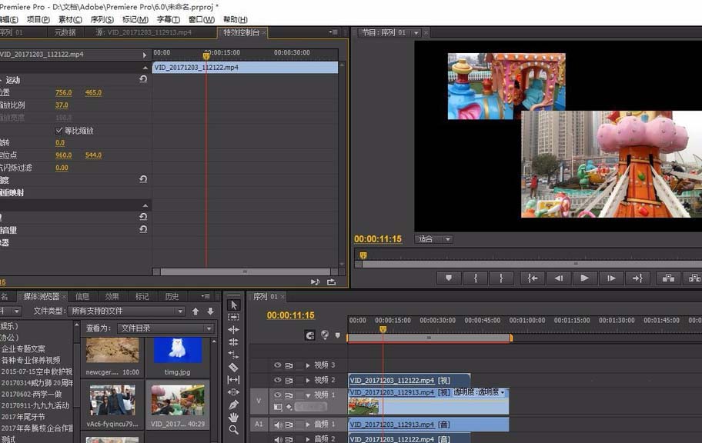Switch to the 元数据 tab
Image resolution: width=702 pixels, height=443 pixels.
(x=65, y=32)
